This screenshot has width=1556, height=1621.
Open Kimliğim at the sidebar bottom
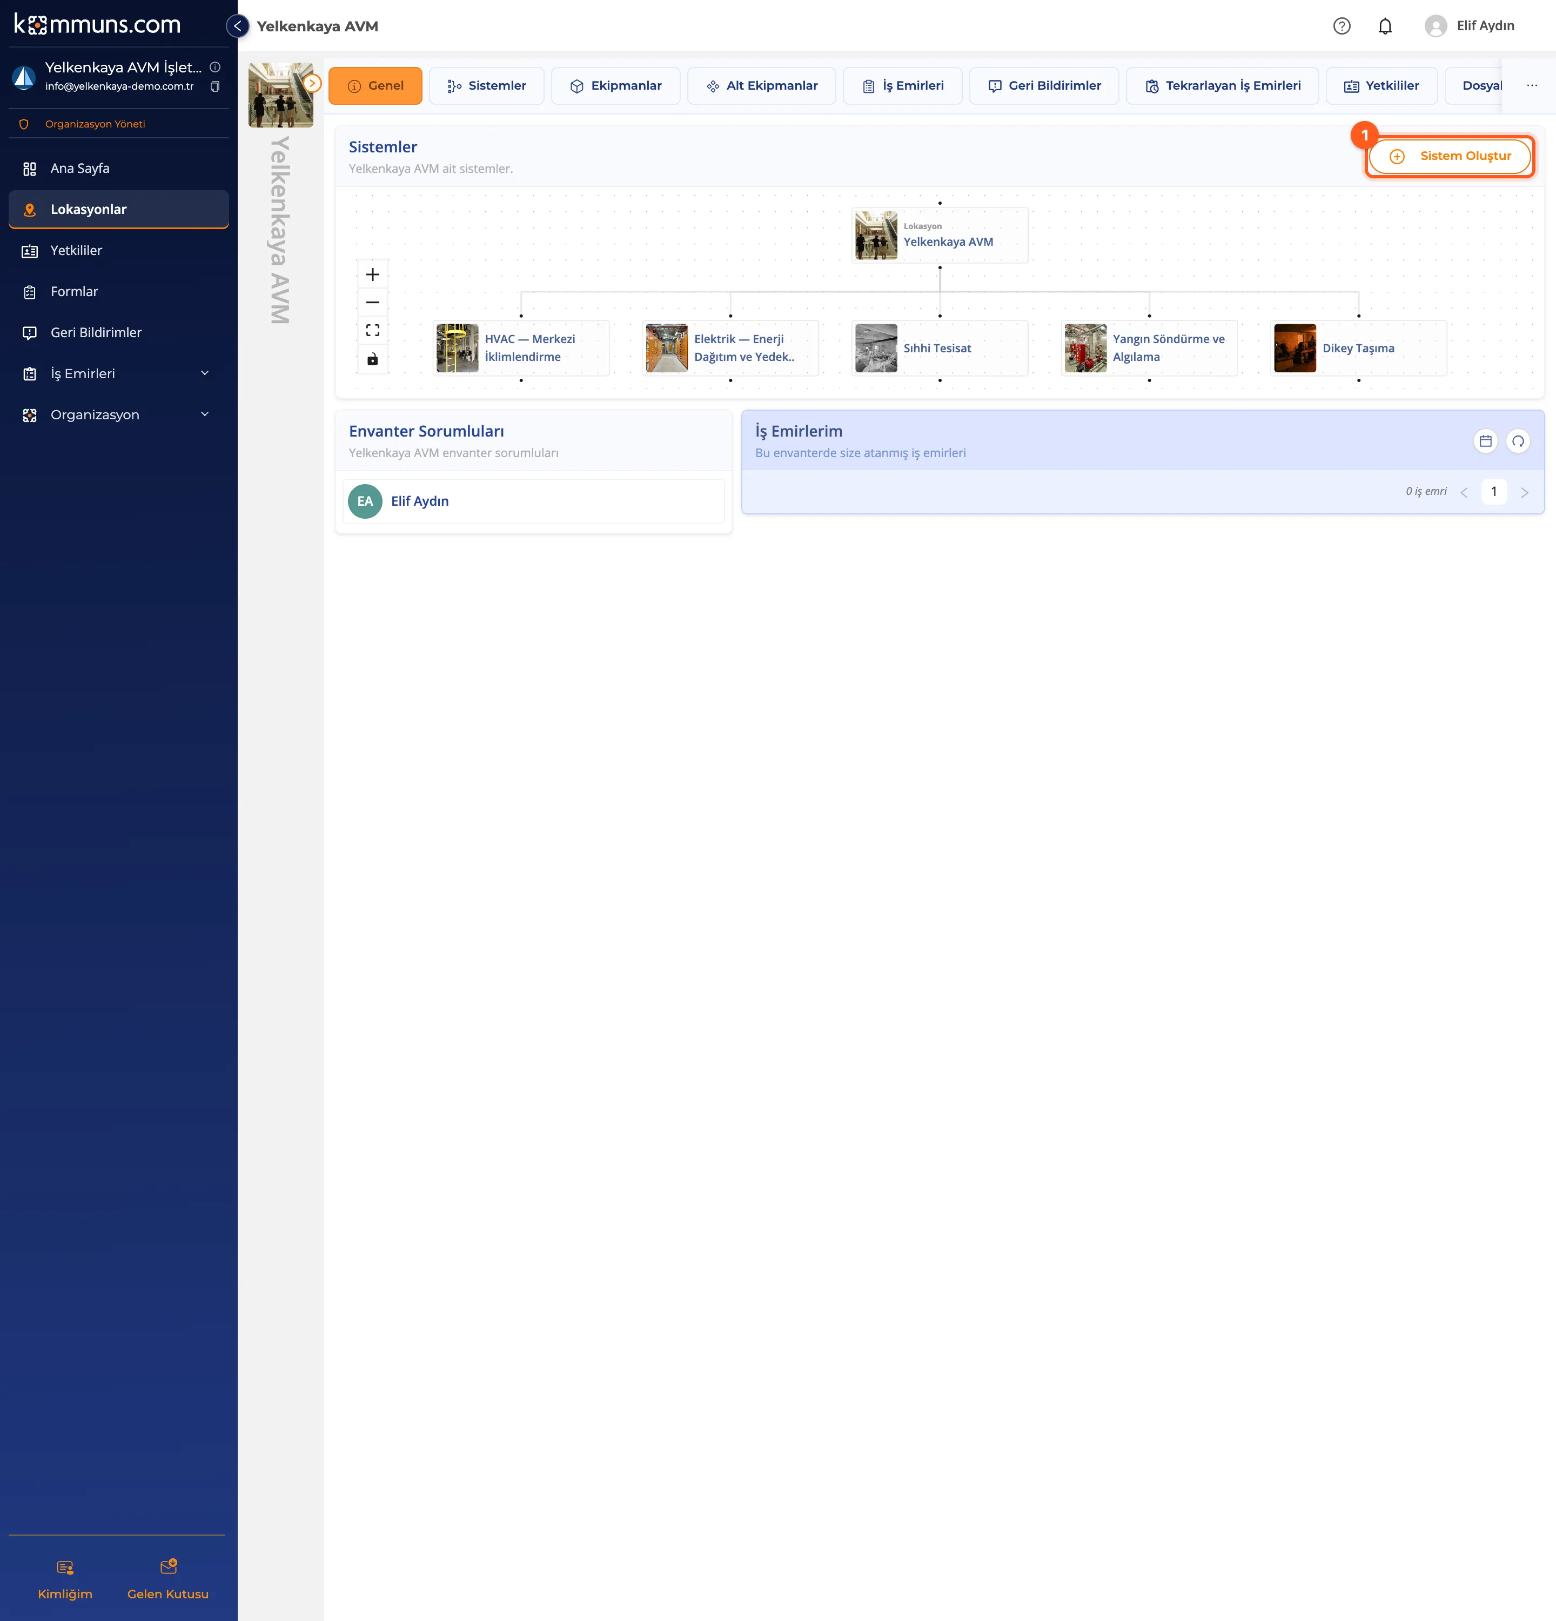coord(64,1579)
